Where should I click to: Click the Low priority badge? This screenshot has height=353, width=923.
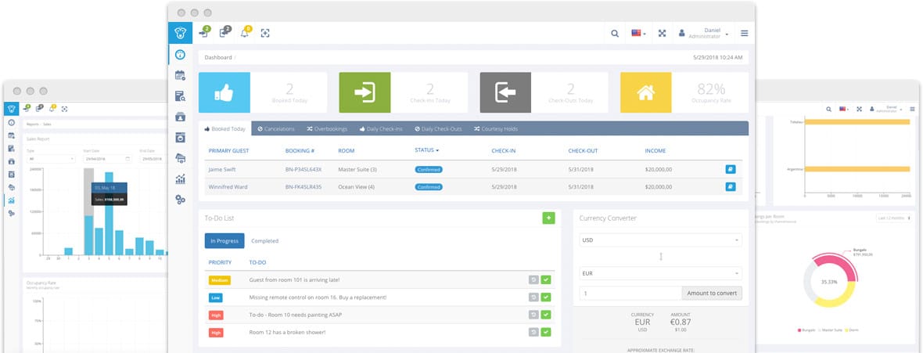tap(215, 297)
